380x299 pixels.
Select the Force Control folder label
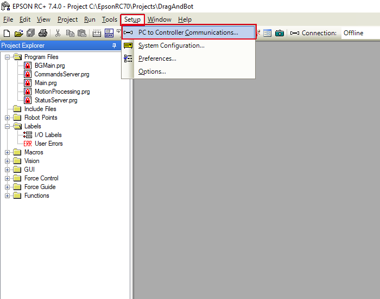pos(41,178)
